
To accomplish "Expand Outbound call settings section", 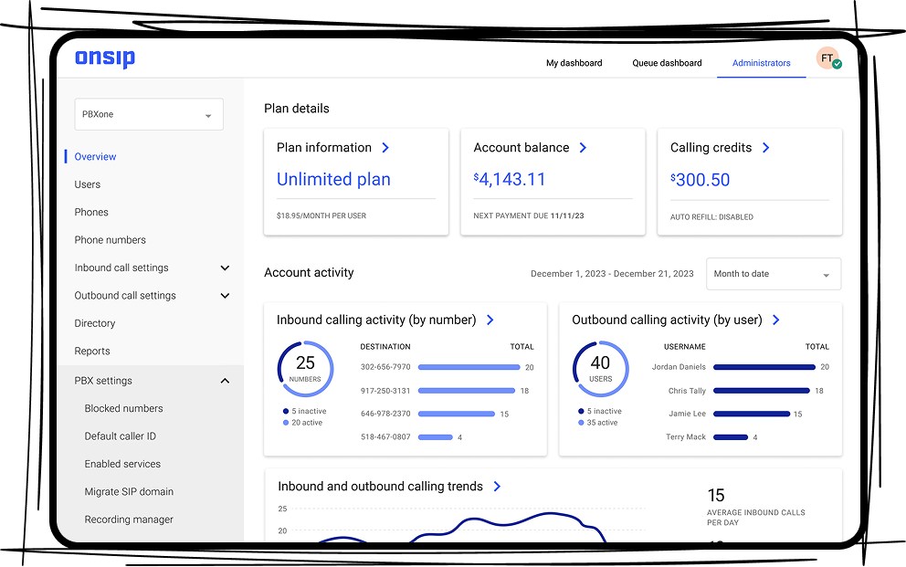I will [225, 296].
